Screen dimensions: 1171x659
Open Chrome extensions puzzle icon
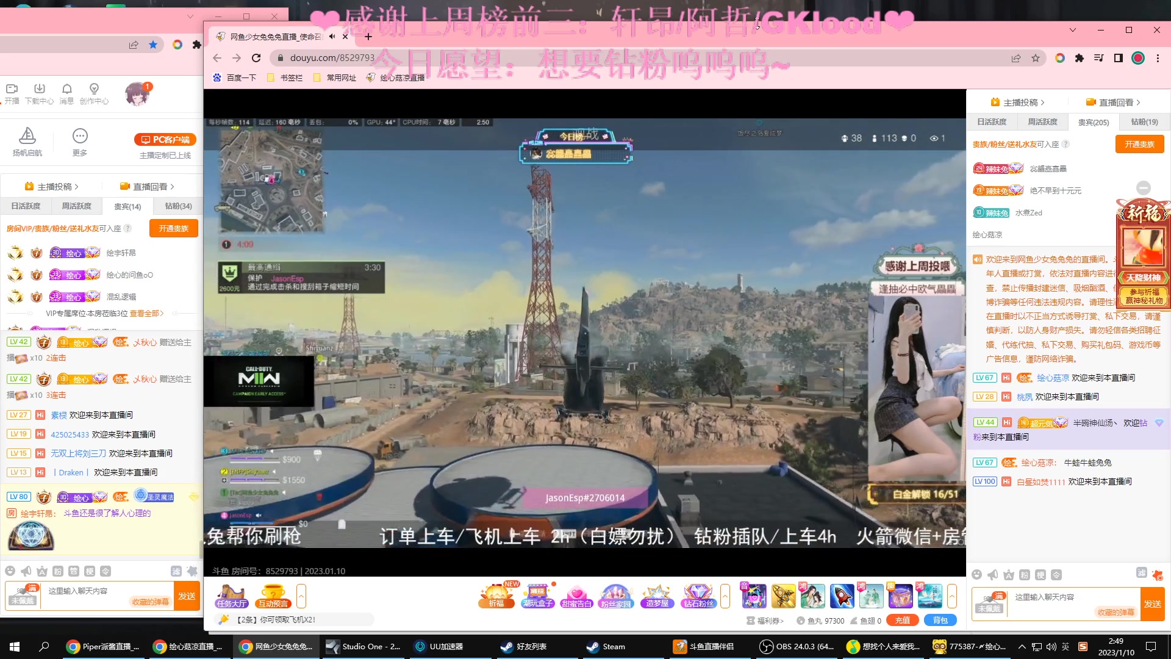[1079, 58]
